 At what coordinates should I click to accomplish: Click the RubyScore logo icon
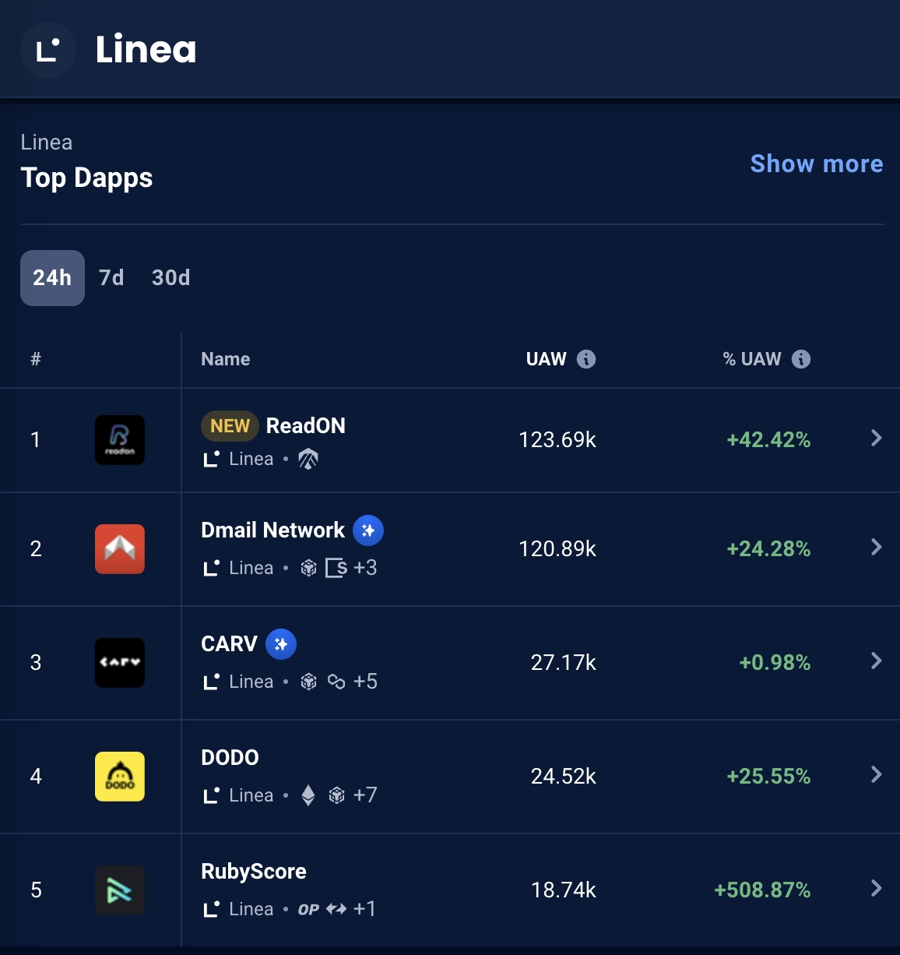point(120,890)
